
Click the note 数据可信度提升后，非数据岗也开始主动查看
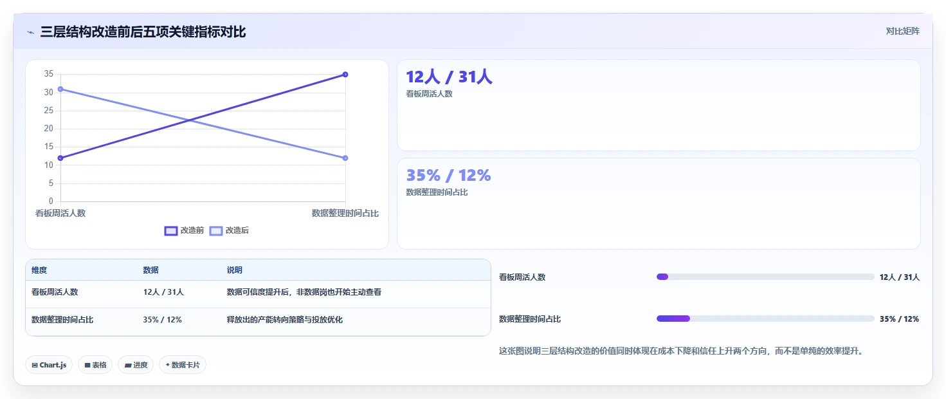click(304, 292)
